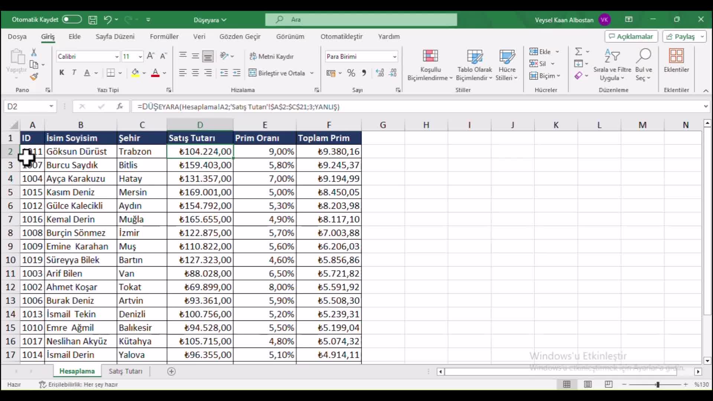
Task: Toggle Bold K formatting
Action: [62, 73]
